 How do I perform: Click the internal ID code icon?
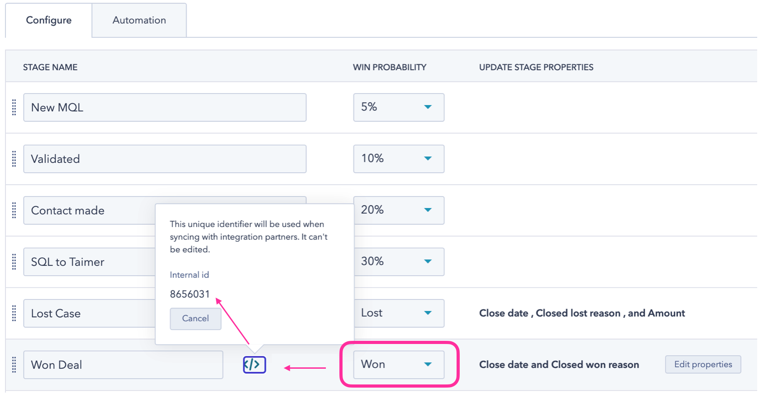(254, 364)
